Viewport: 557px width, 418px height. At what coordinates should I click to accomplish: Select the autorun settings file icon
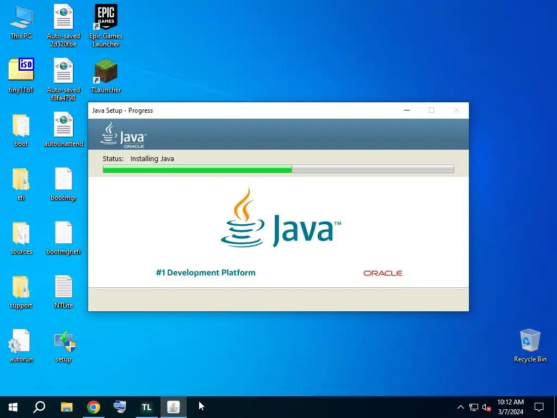pos(21,346)
